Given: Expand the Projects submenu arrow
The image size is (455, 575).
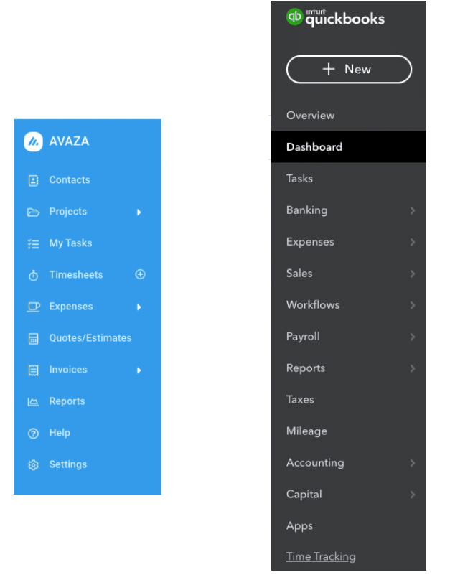Looking at the screenshot, I should coord(139,212).
